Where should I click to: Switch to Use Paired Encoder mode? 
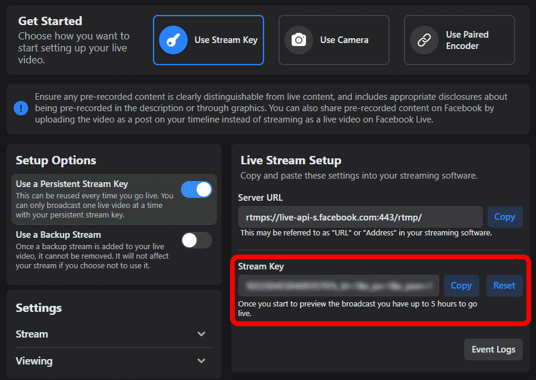coord(459,40)
